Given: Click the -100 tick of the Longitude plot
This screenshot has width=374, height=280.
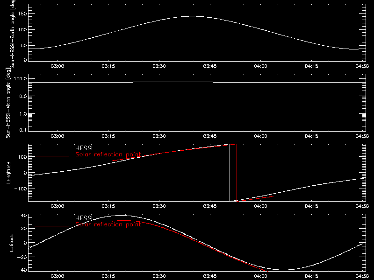Looking at the screenshot, I should tap(21, 189).
